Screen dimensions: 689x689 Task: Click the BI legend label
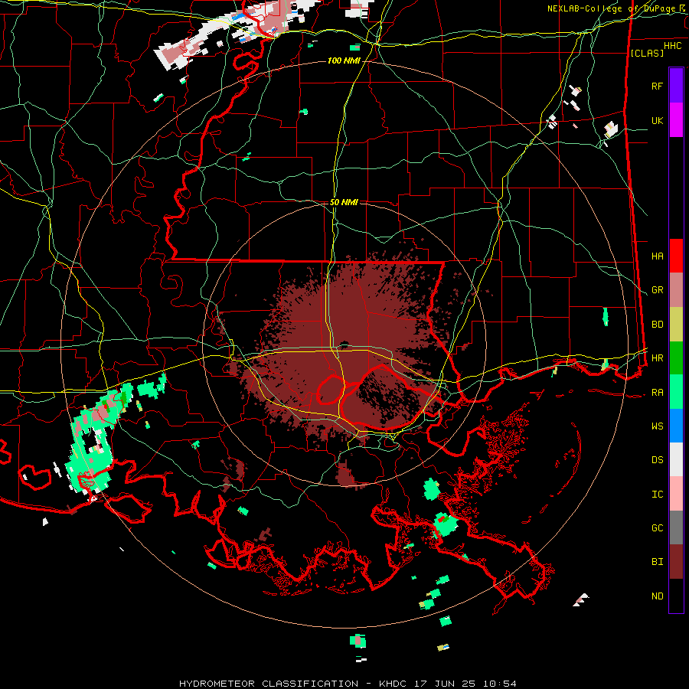click(658, 562)
